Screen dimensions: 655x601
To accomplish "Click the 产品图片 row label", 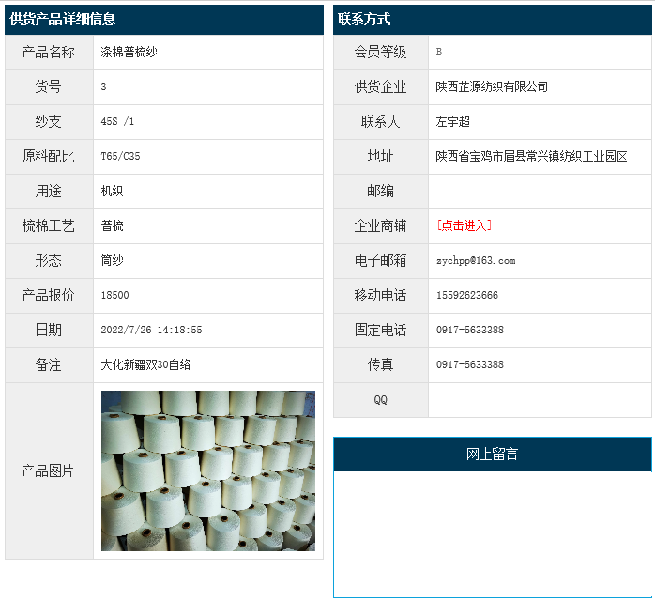I will [49, 470].
